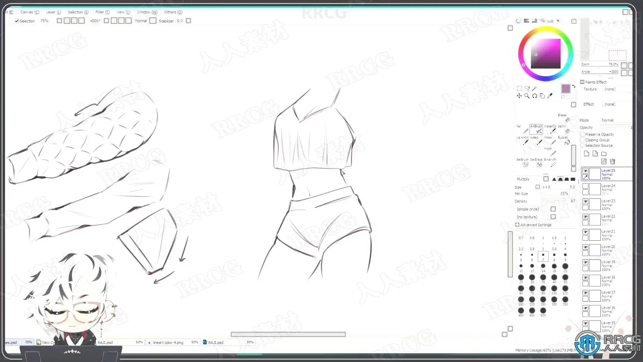Click the foreground color swatch
The width and height of the screenshot is (643, 362).
pyautogui.click(x=566, y=88)
